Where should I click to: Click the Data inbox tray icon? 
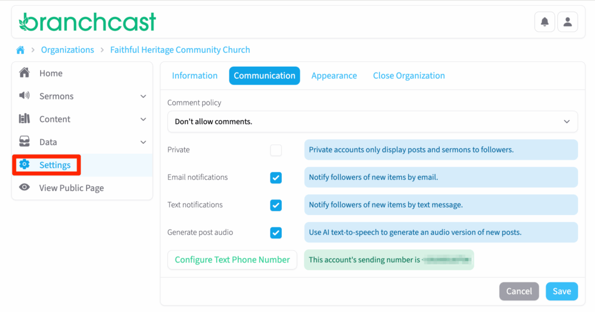tap(24, 142)
